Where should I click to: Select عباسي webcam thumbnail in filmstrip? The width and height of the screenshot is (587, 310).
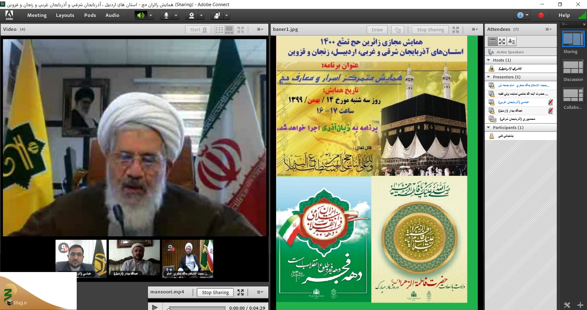click(81, 259)
